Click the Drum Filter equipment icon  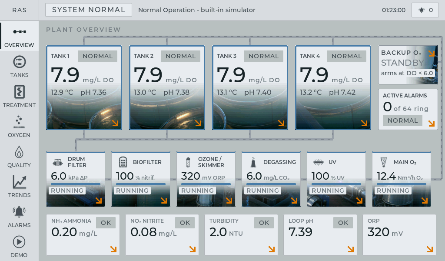[58, 162]
